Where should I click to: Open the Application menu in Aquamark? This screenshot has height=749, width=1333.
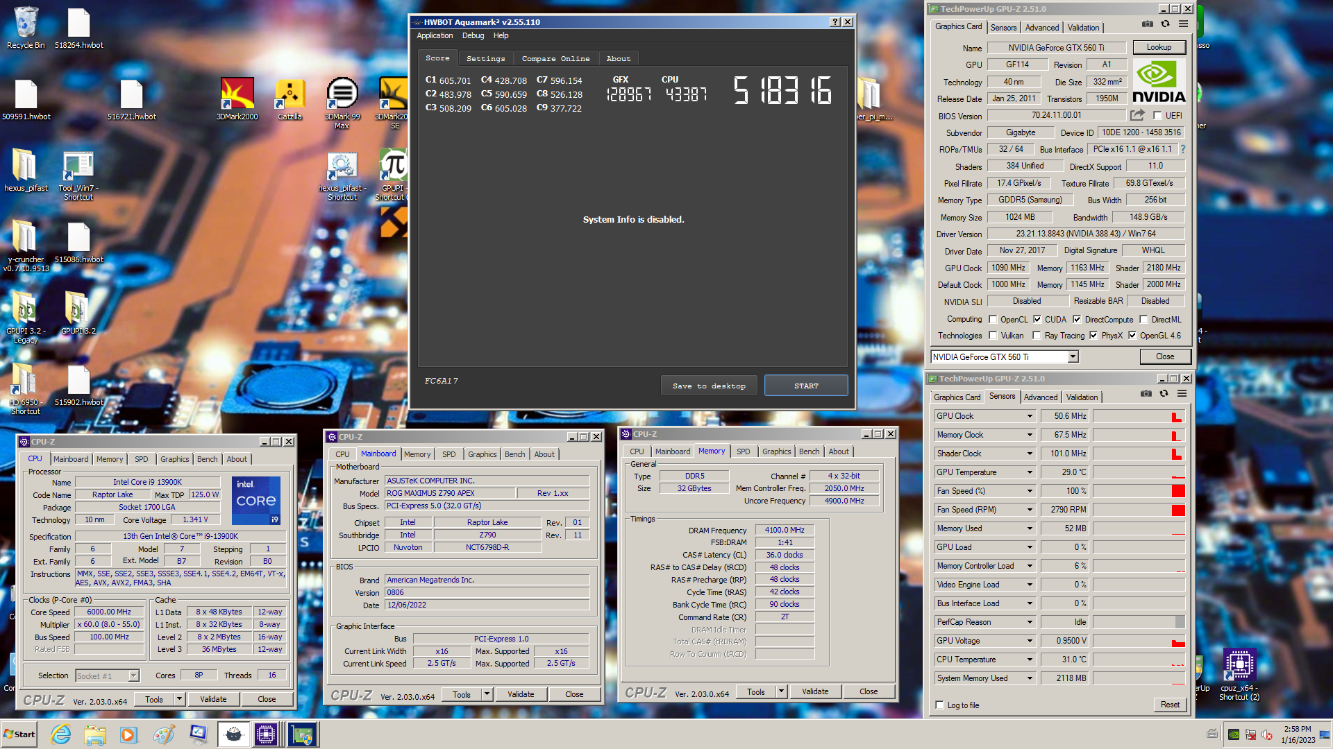pyautogui.click(x=435, y=35)
